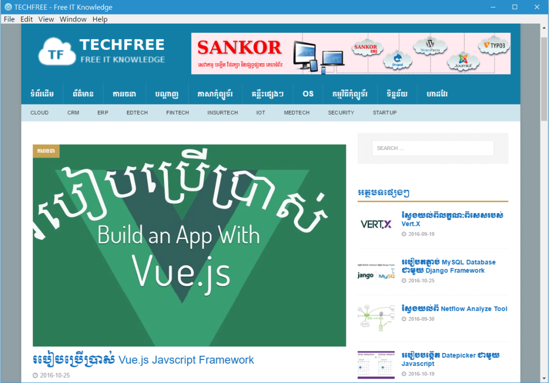Open the Vert.X article title link
Image resolution: width=549 pixels, height=383 pixels.
[x=452, y=219]
